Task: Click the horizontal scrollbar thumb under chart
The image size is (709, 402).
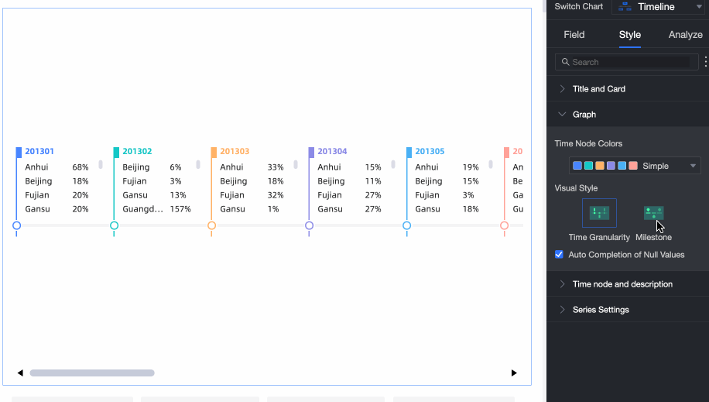Action: pyautogui.click(x=92, y=373)
